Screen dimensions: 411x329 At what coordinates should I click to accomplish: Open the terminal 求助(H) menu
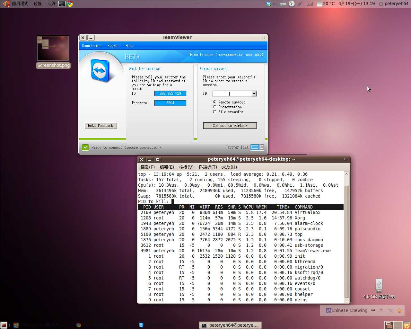pos(229,167)
